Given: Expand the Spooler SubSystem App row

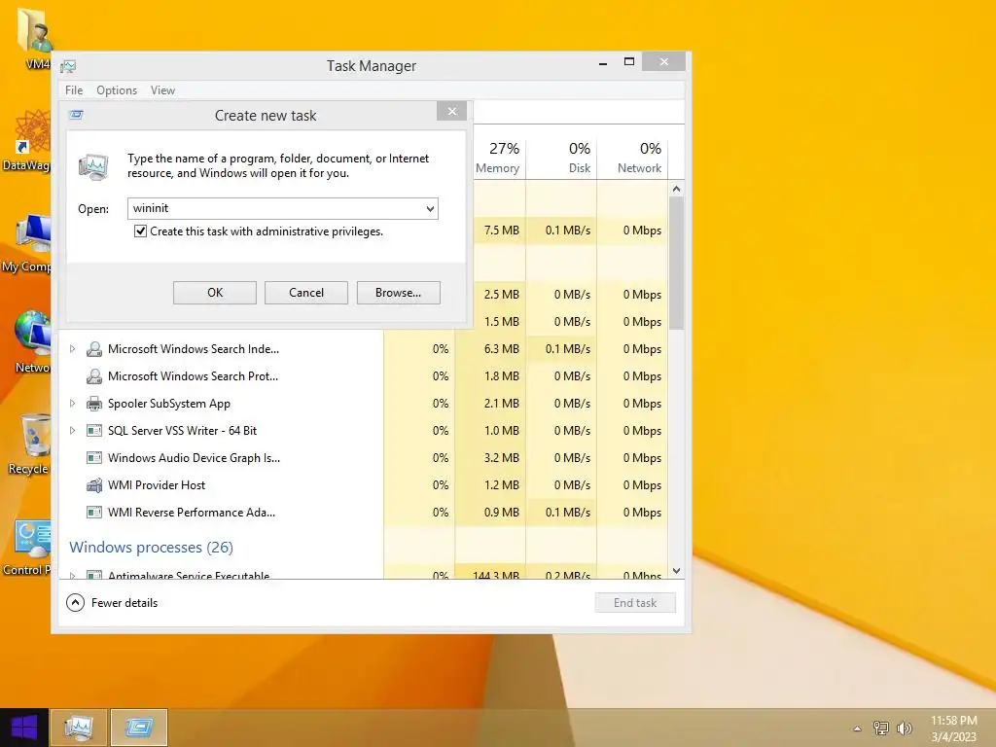Looking at the screenshot, I should click(x=72, y=404).
